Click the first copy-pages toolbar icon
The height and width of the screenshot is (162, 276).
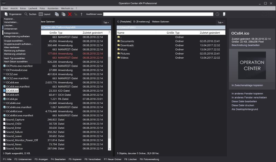(x=57, y=14)
